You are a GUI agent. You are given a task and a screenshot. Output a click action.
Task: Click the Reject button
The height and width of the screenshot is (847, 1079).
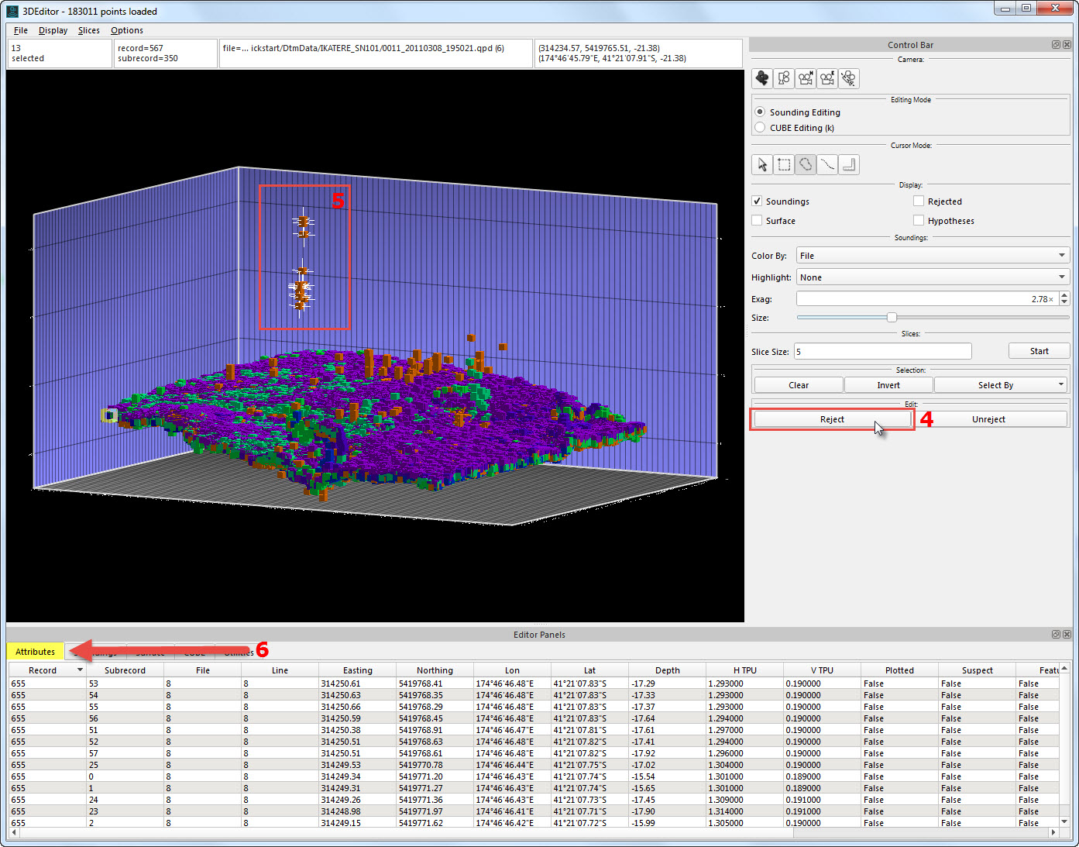[832, 419]
